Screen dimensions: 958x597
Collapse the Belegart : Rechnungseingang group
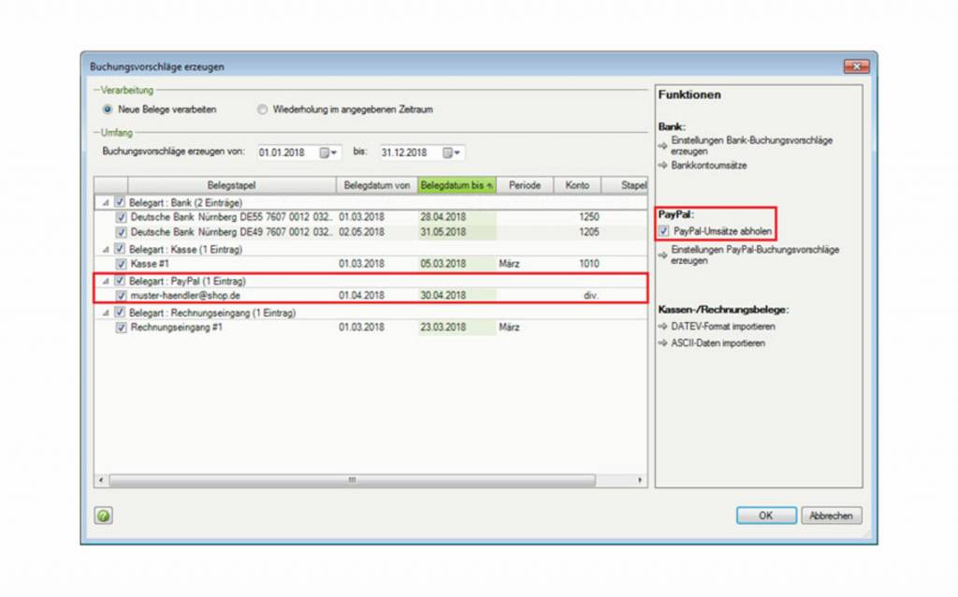coord(105,313)
